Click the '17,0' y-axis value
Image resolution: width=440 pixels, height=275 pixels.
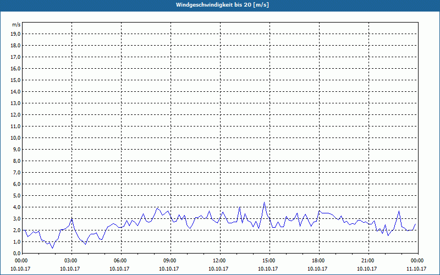pyautogui.click(x=15, y=57)
